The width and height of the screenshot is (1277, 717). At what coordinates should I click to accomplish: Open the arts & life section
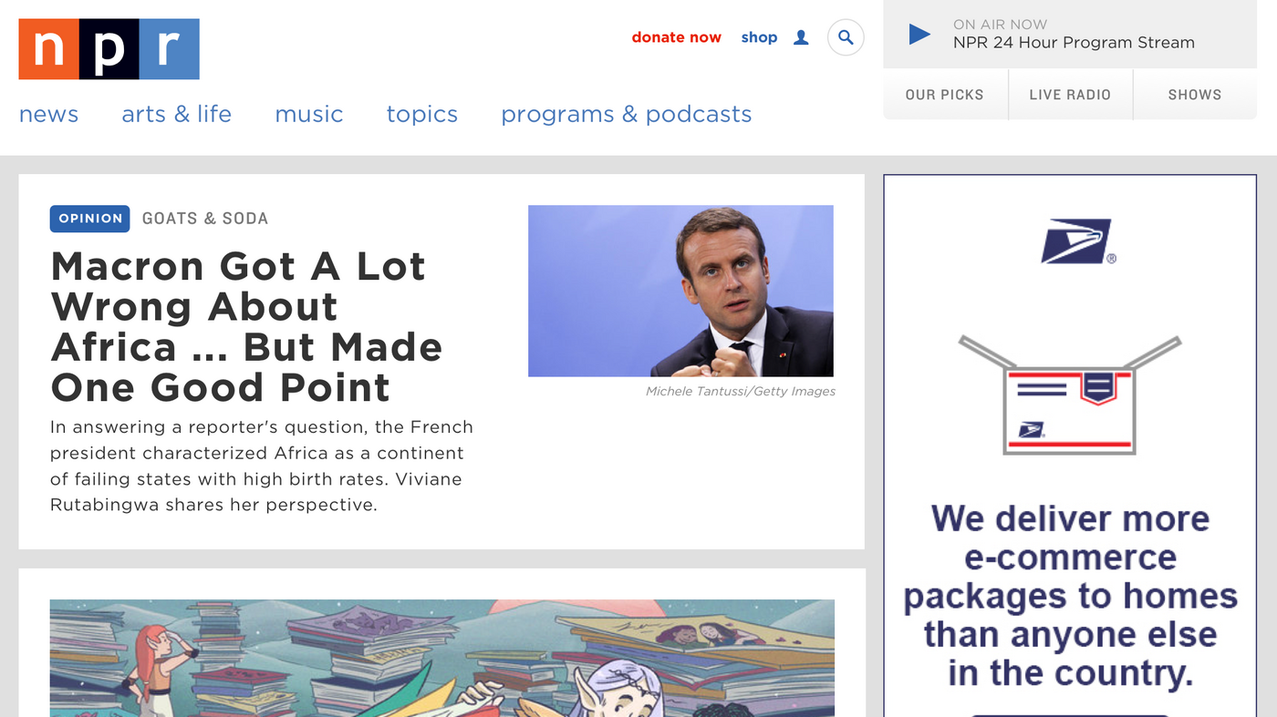pos(176,113)
